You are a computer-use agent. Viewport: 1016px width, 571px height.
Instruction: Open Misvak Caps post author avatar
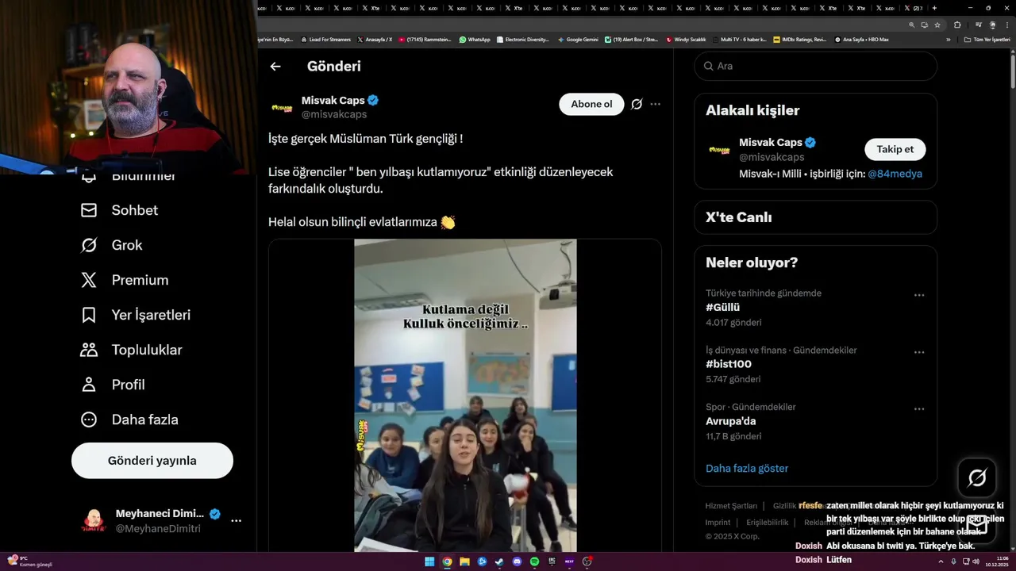(x=283, y=107)
